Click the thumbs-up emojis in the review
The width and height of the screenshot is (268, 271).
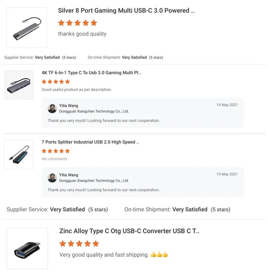coord(159,255)
